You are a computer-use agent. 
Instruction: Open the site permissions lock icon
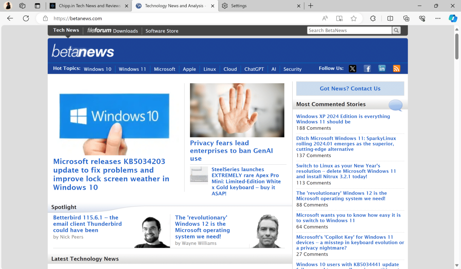tap(45, 18)
